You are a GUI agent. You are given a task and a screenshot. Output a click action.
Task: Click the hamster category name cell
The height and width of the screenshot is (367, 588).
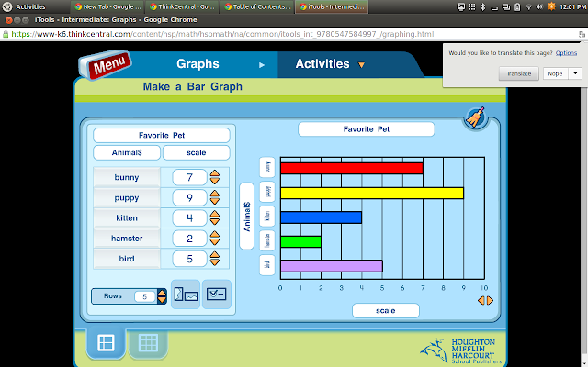pyautogui.click(x=127, y=239)
